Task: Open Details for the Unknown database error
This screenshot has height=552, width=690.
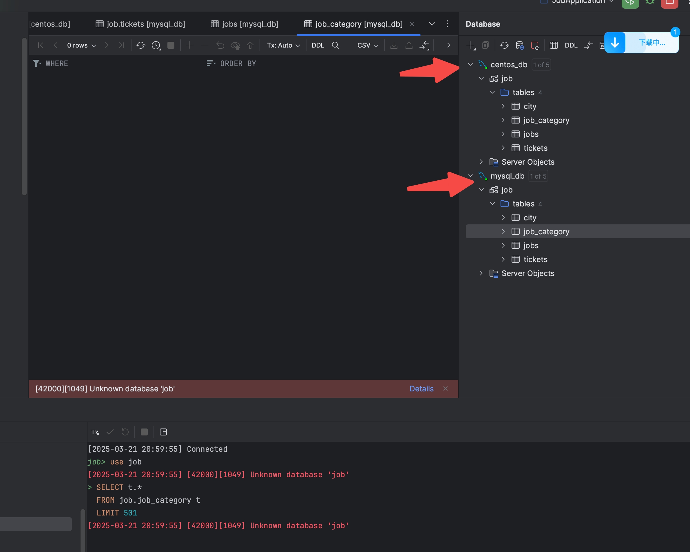Action: coord(421,388)
